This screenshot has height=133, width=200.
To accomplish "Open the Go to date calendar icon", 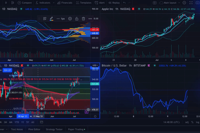I will click(x=41, y=122).
